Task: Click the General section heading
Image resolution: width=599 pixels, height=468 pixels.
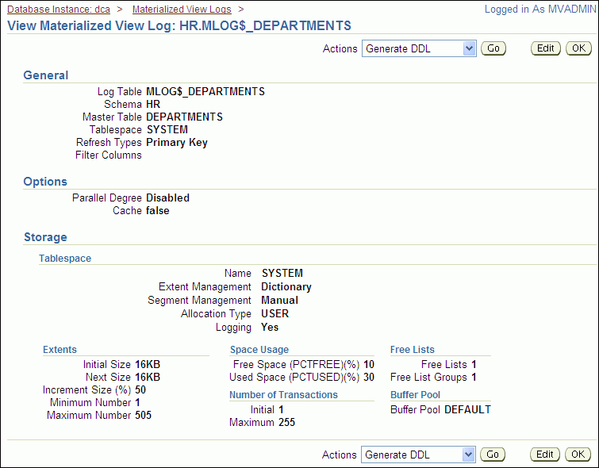Action: coord(46,75)
